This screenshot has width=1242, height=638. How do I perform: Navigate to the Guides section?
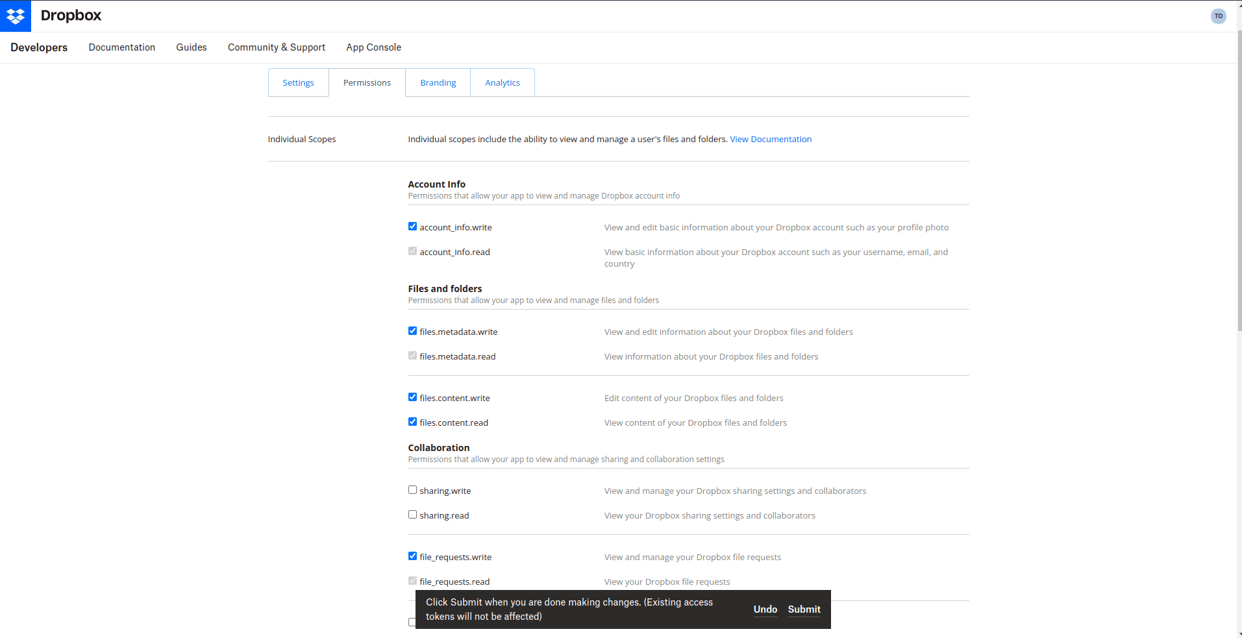click(191, 47)
